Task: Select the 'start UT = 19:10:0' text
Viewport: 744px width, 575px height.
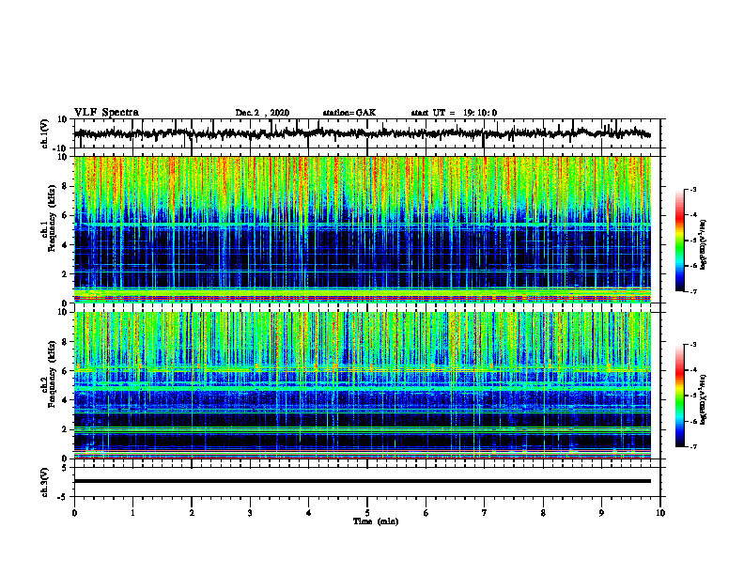Action: click(x=454, y=113)
